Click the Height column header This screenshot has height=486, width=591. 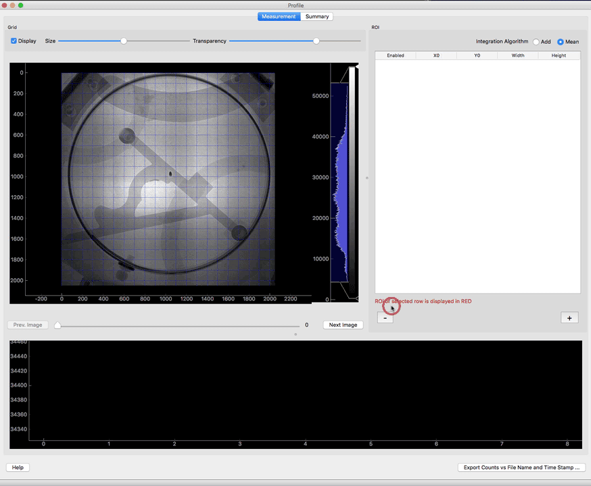tap(559, 55)
